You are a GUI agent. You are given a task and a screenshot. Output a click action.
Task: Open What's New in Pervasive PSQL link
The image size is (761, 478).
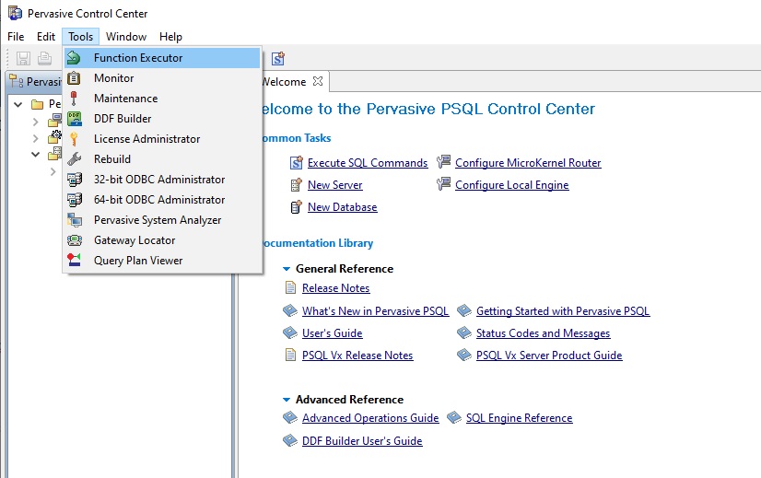[375, 311]
